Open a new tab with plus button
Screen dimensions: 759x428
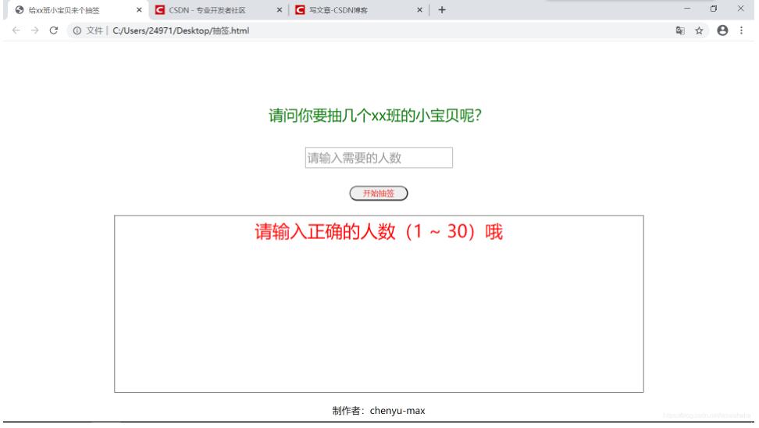pyautogui.click(x=442, y=9)
